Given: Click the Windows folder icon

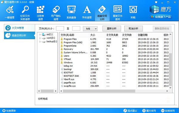Looking at the screenshot, I should point(62,62).
